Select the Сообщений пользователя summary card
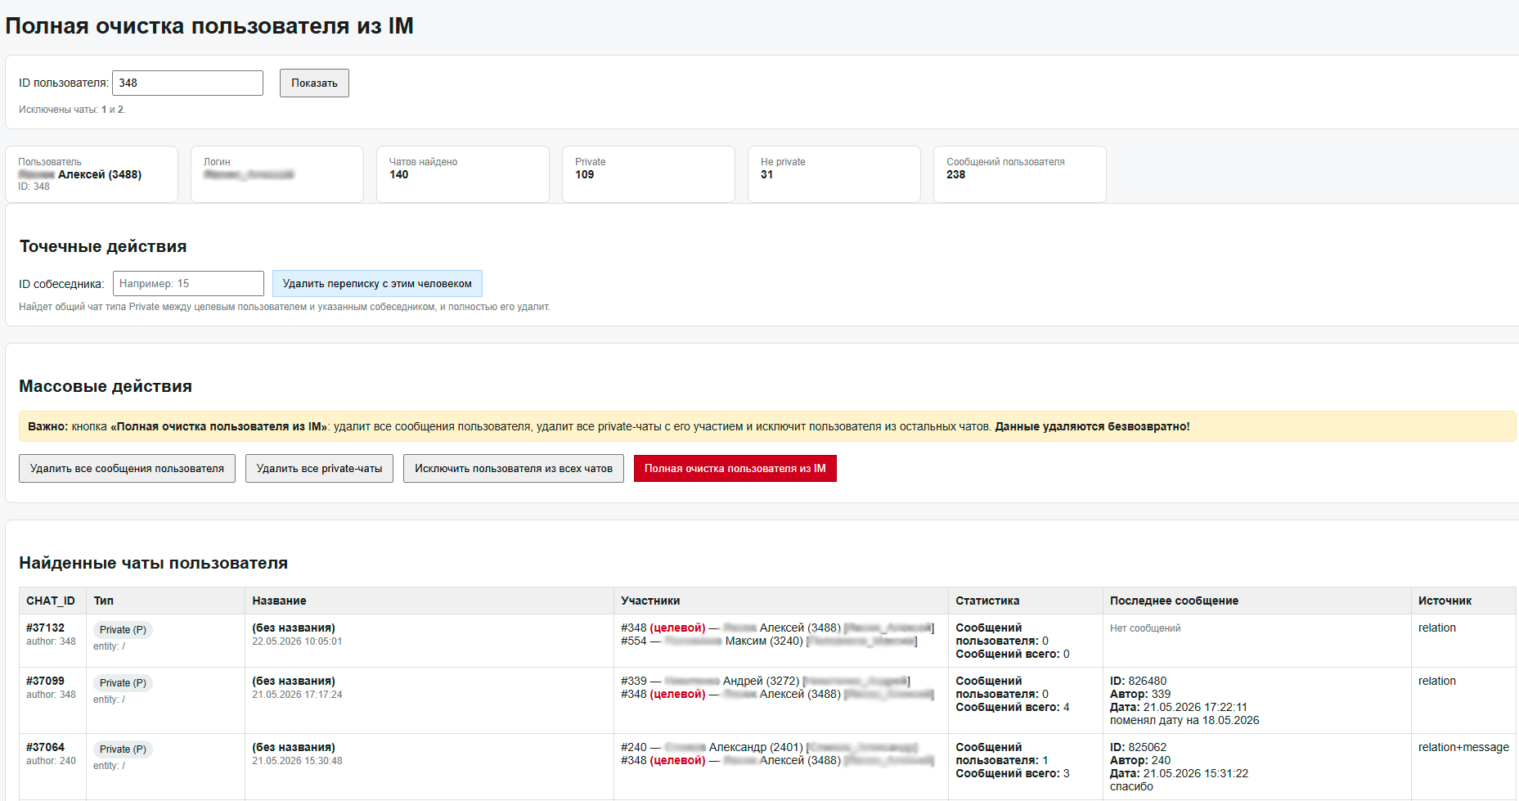Screen dimensions: 1519x801 click(1019, 173)
